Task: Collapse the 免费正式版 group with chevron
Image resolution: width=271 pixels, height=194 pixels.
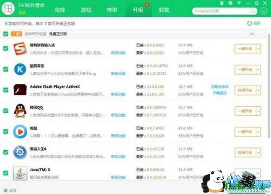Action: pyautogui.click(x=252, y=34)
